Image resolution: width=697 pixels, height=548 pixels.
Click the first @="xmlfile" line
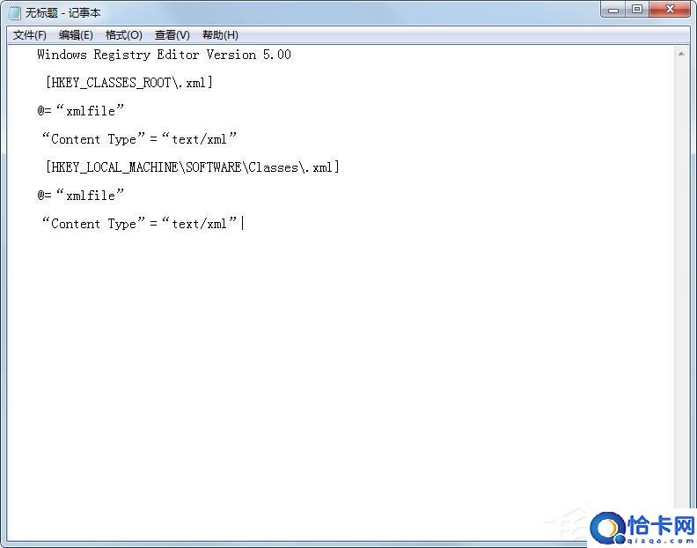[x=81, y=110]
